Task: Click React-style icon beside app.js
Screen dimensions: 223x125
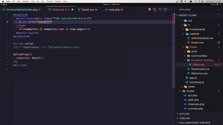Action: (x=187, y=78)
